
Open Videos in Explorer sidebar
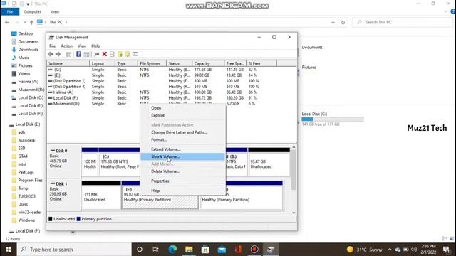tap(24, 74)
